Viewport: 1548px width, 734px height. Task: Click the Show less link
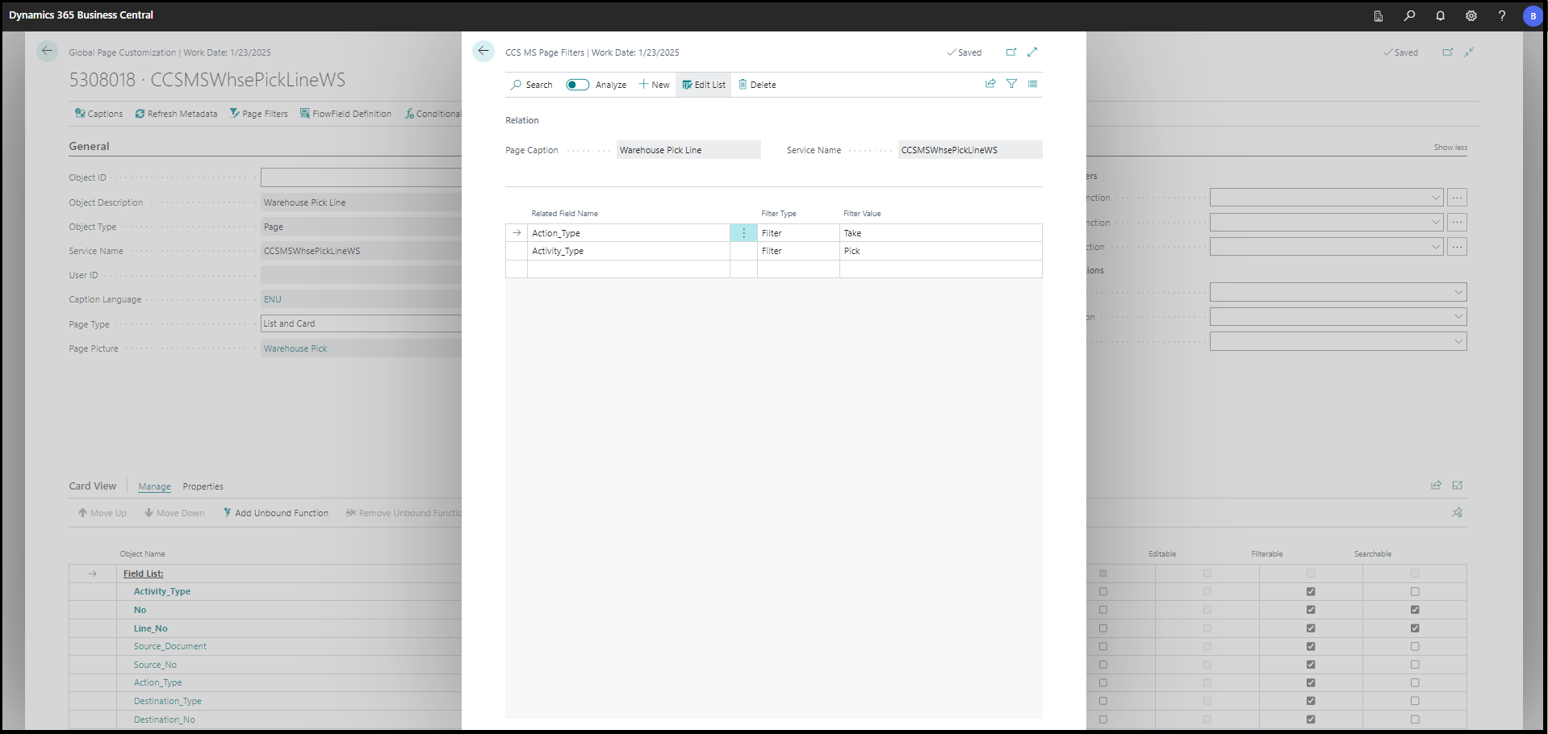click(1450, 147)
